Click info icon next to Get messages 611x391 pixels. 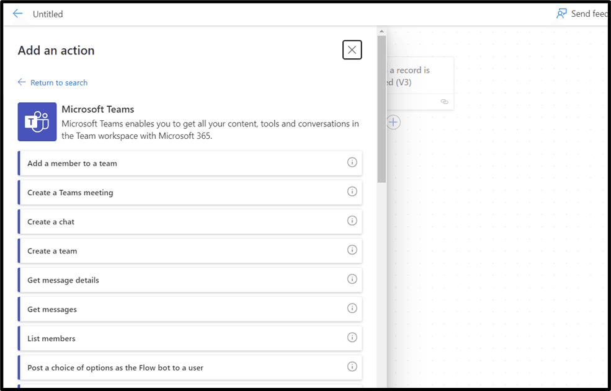352,309
